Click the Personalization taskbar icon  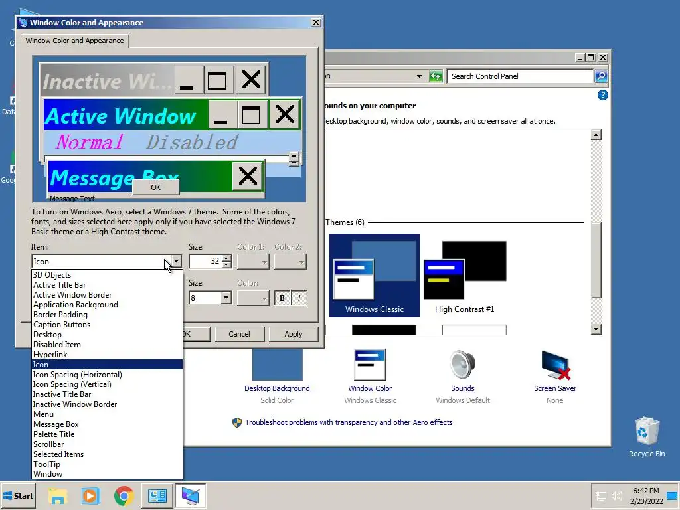click(191, 495)
